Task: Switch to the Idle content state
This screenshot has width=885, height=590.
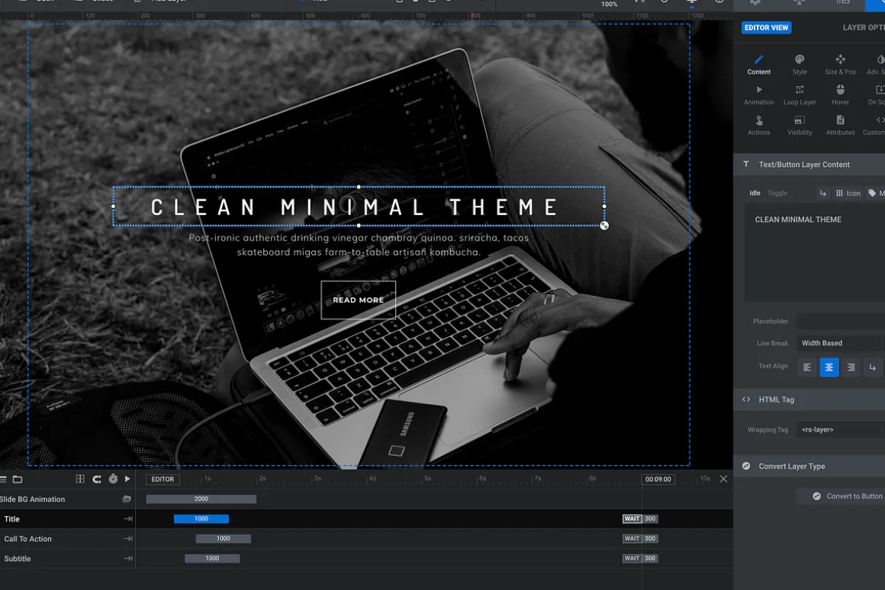Action: 755,193
